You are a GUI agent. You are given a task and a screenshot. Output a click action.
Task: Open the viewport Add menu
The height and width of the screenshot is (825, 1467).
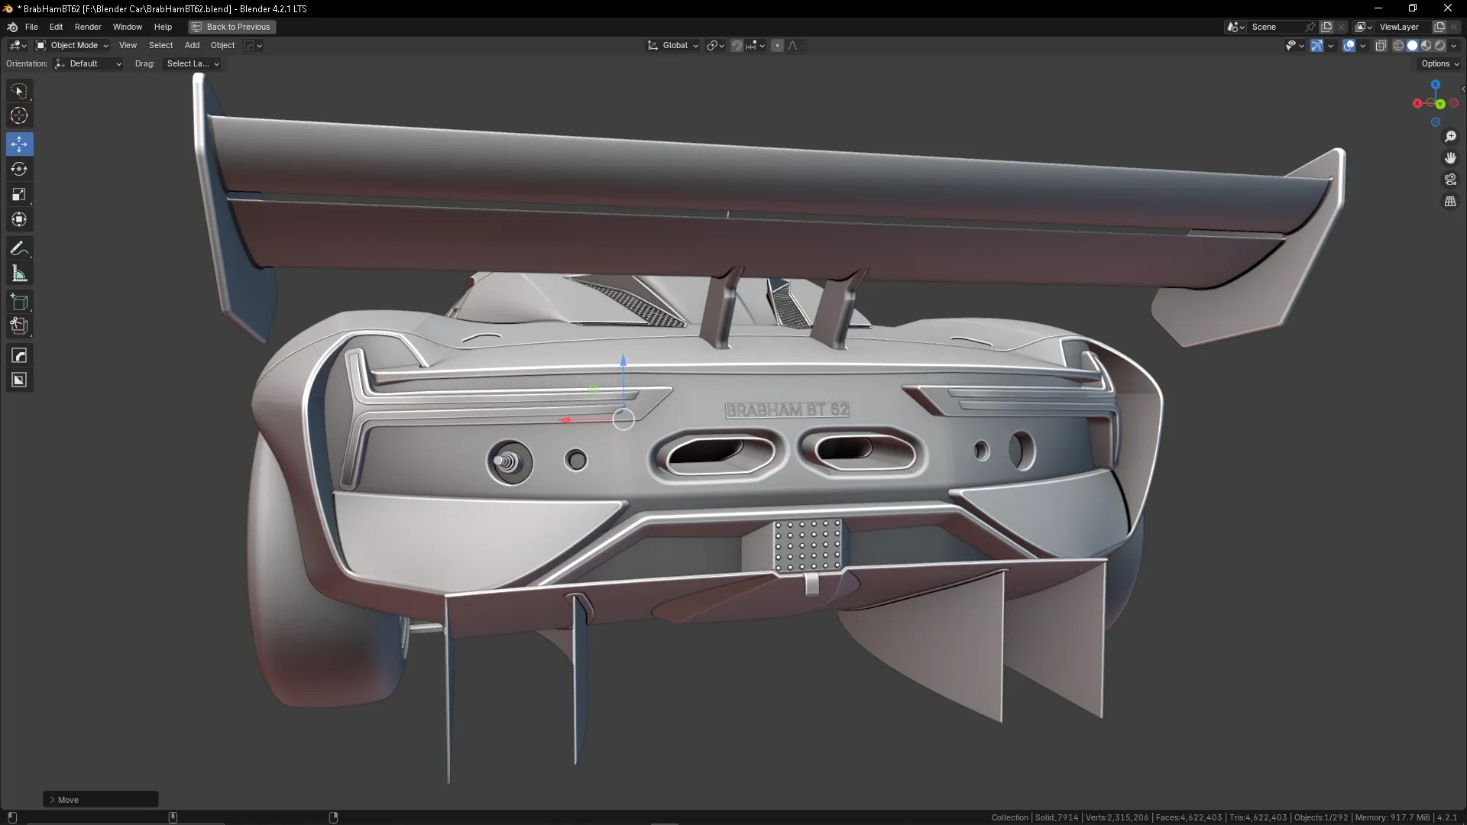[192, 46]
